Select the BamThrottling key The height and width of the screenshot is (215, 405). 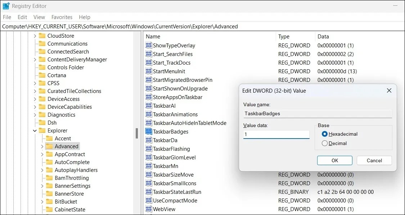[x=72, y=178]
